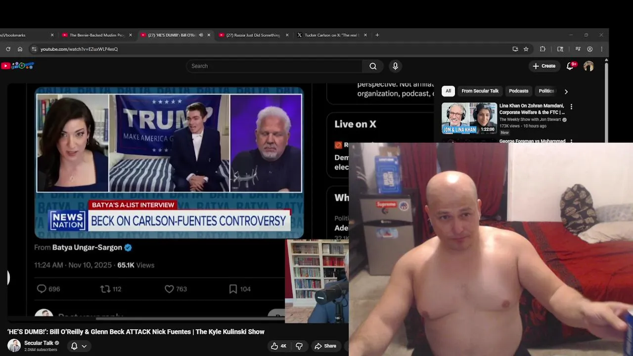Open the Chrome profile icon in toolbar
The image size is (633, 356).
[589, 49]
